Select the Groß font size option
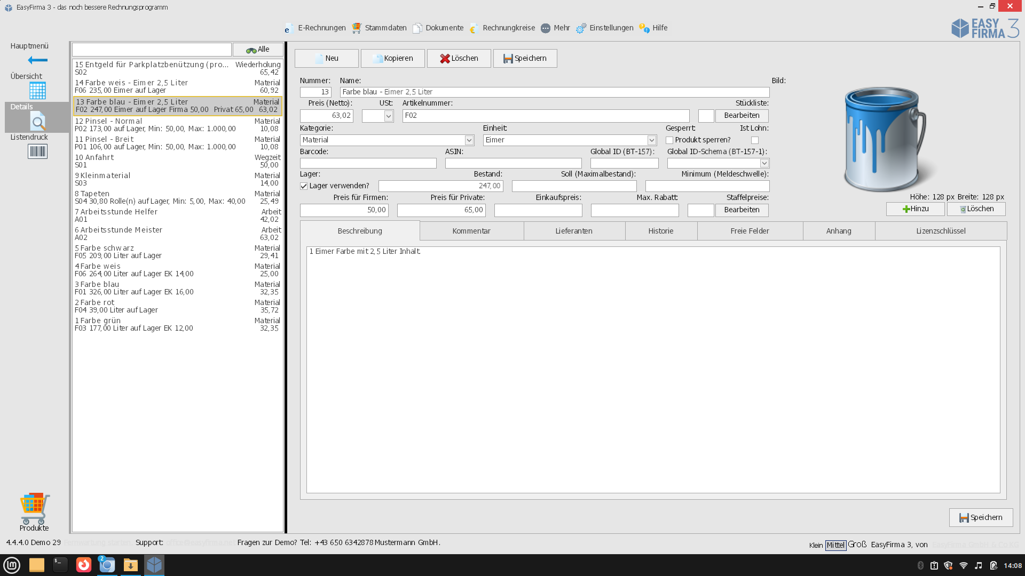The height and width of the screenshot is (576, 1025). (x=857, y=545)
